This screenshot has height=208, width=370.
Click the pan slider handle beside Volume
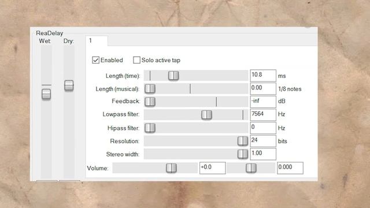point(251,168)
